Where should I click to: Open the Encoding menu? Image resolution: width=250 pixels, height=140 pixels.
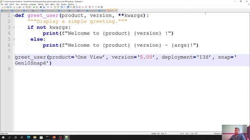24,4
